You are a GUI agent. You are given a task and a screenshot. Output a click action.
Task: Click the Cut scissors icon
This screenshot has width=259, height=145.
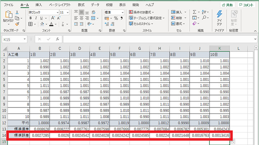click(17, 12)
